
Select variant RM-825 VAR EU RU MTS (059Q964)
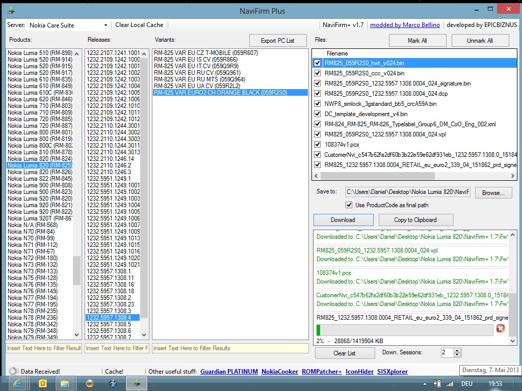click(230, 79)
